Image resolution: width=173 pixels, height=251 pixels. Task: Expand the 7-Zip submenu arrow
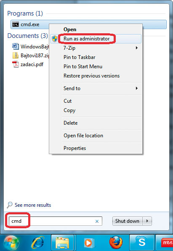pyautogui.click(x=137, y=48)
